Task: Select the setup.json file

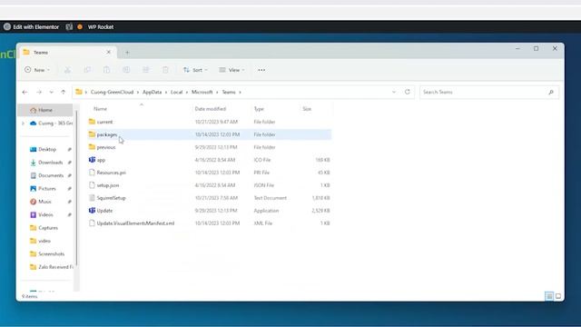Action: 210,185
